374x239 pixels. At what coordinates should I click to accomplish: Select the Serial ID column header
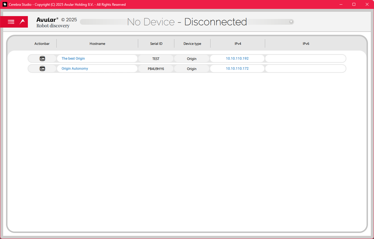(x=156, y=44)
